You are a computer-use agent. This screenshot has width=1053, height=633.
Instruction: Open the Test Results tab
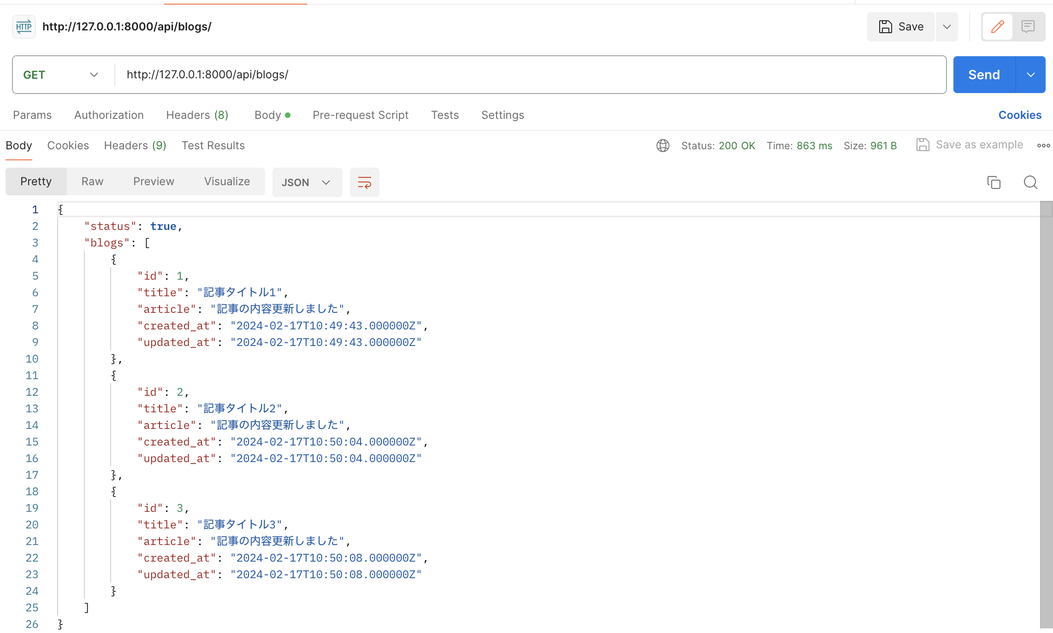coord(213,145)
